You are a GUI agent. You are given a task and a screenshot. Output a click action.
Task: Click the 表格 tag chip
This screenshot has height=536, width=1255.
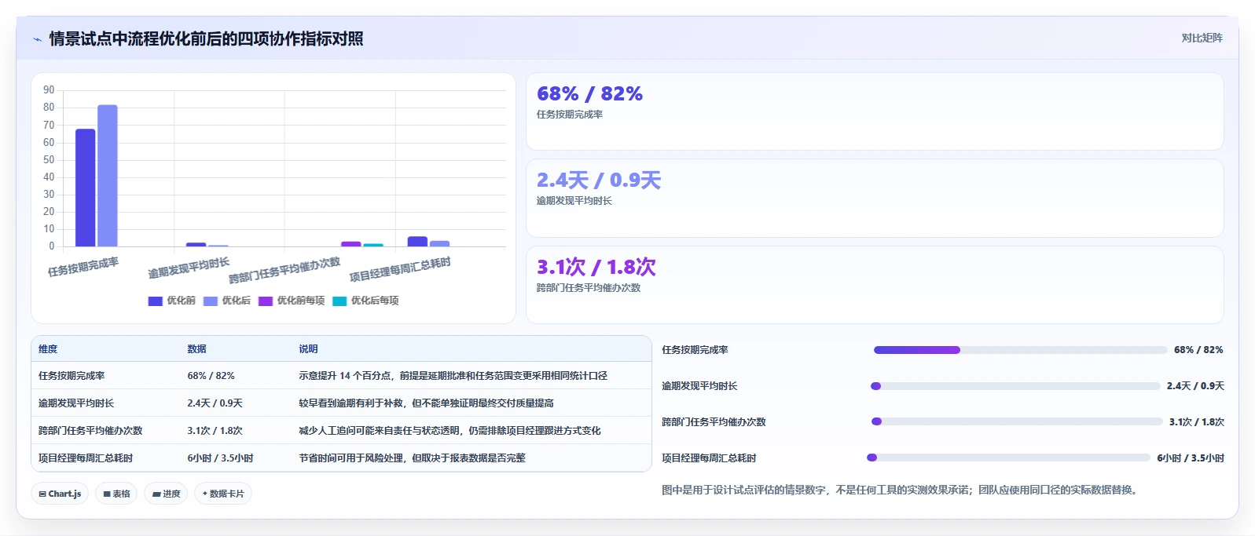point(116,494)
